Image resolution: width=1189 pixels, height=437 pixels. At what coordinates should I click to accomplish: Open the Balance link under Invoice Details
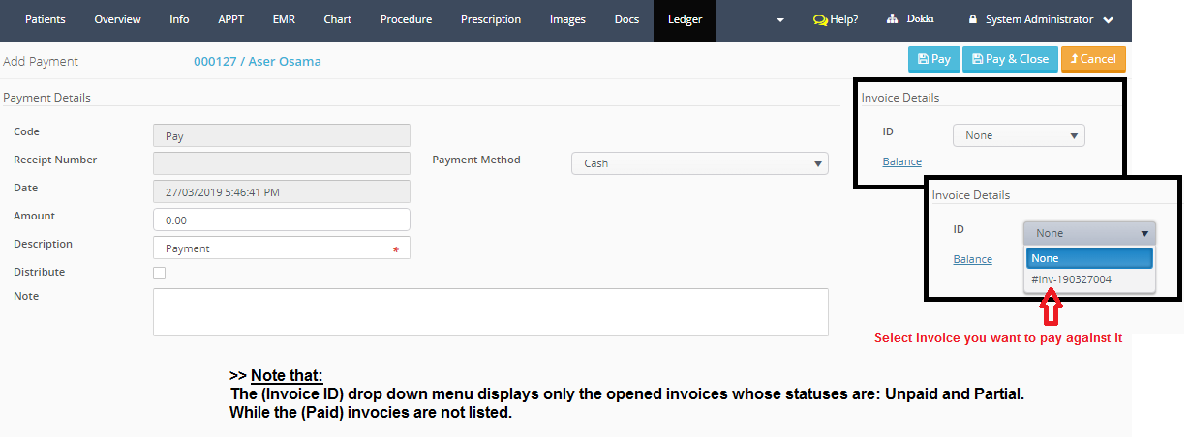click(901, 161)
